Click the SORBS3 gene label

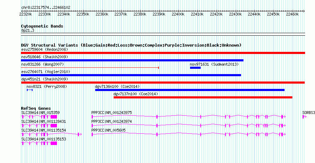click(x=309, y=113)
